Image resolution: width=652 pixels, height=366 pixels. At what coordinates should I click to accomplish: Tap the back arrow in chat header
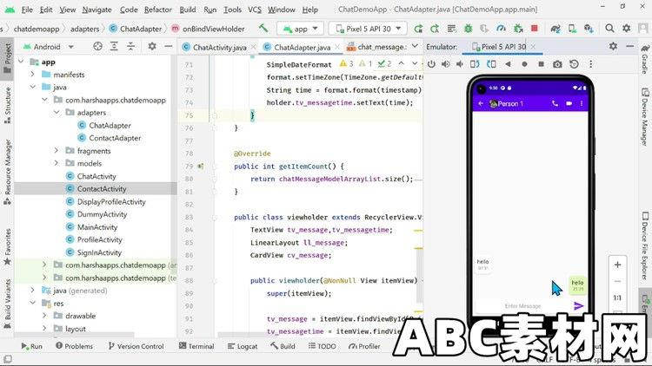(481, 103)
